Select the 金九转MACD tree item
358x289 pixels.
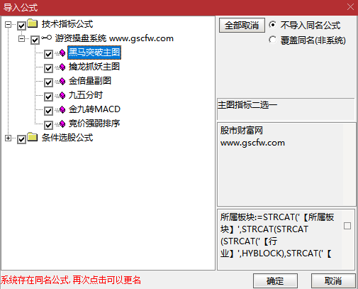(94, 109)
